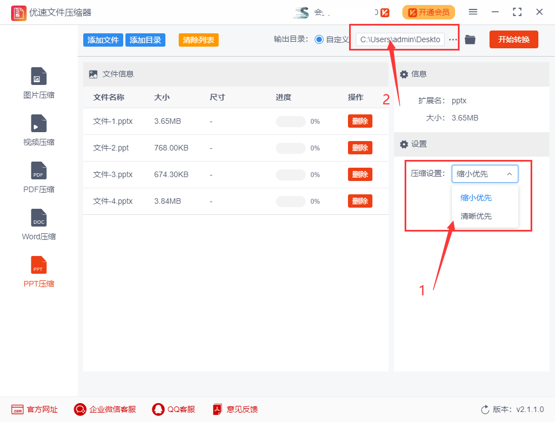
Task: Clear the file list using 清除列表
Action: pyautogui.click(x=198, y=39)
